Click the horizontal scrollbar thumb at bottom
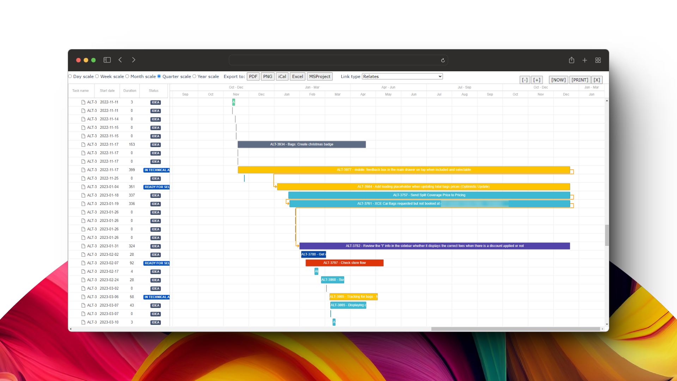677x381 pixels. tap(515, 329)
